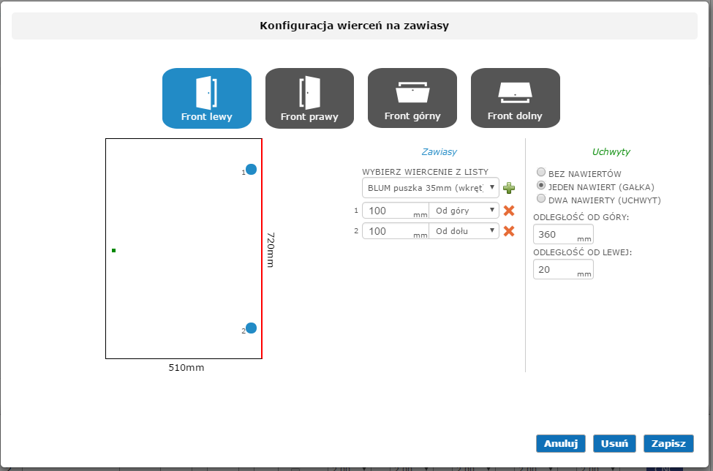713x471 pixels.
Task: Click hinge marker 2 on door preview
Action: click(x=251, y=328)
